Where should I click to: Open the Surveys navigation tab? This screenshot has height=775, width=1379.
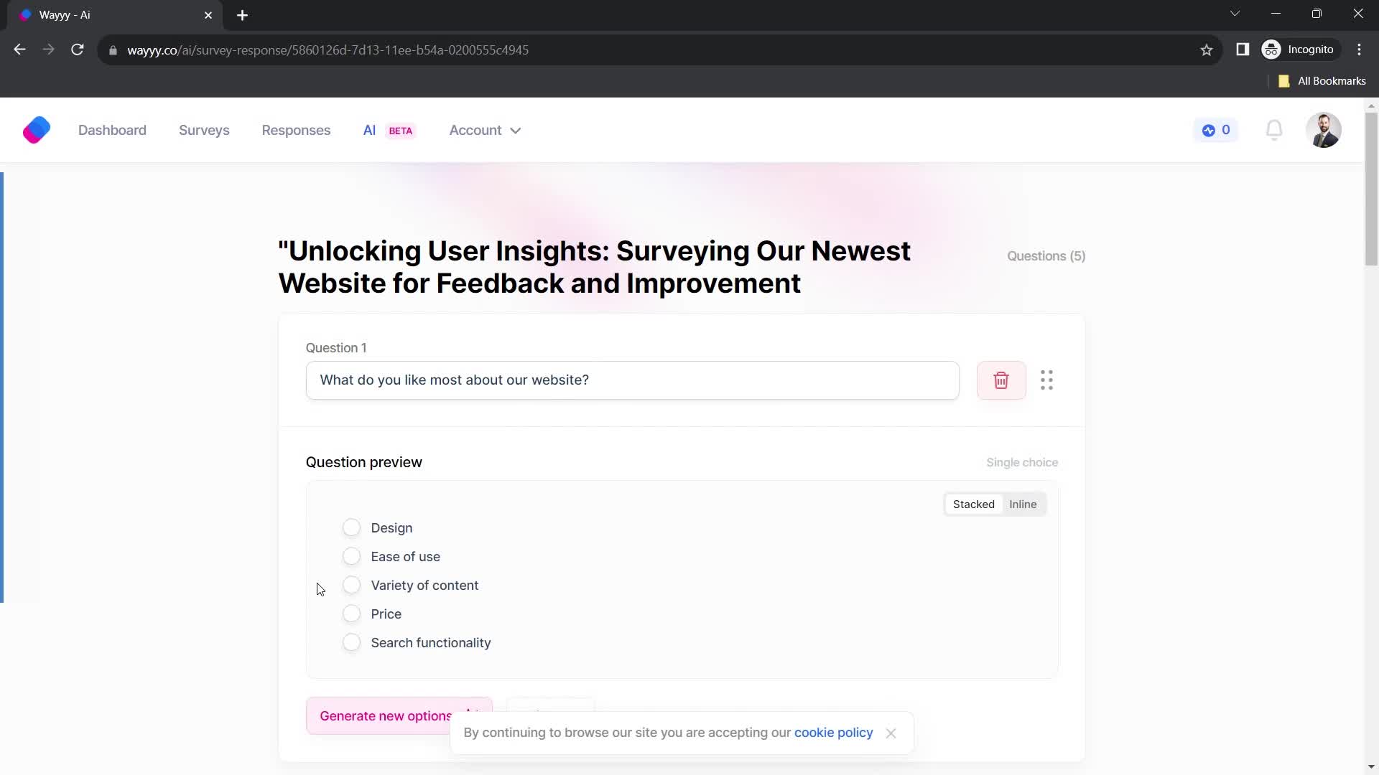204,130
